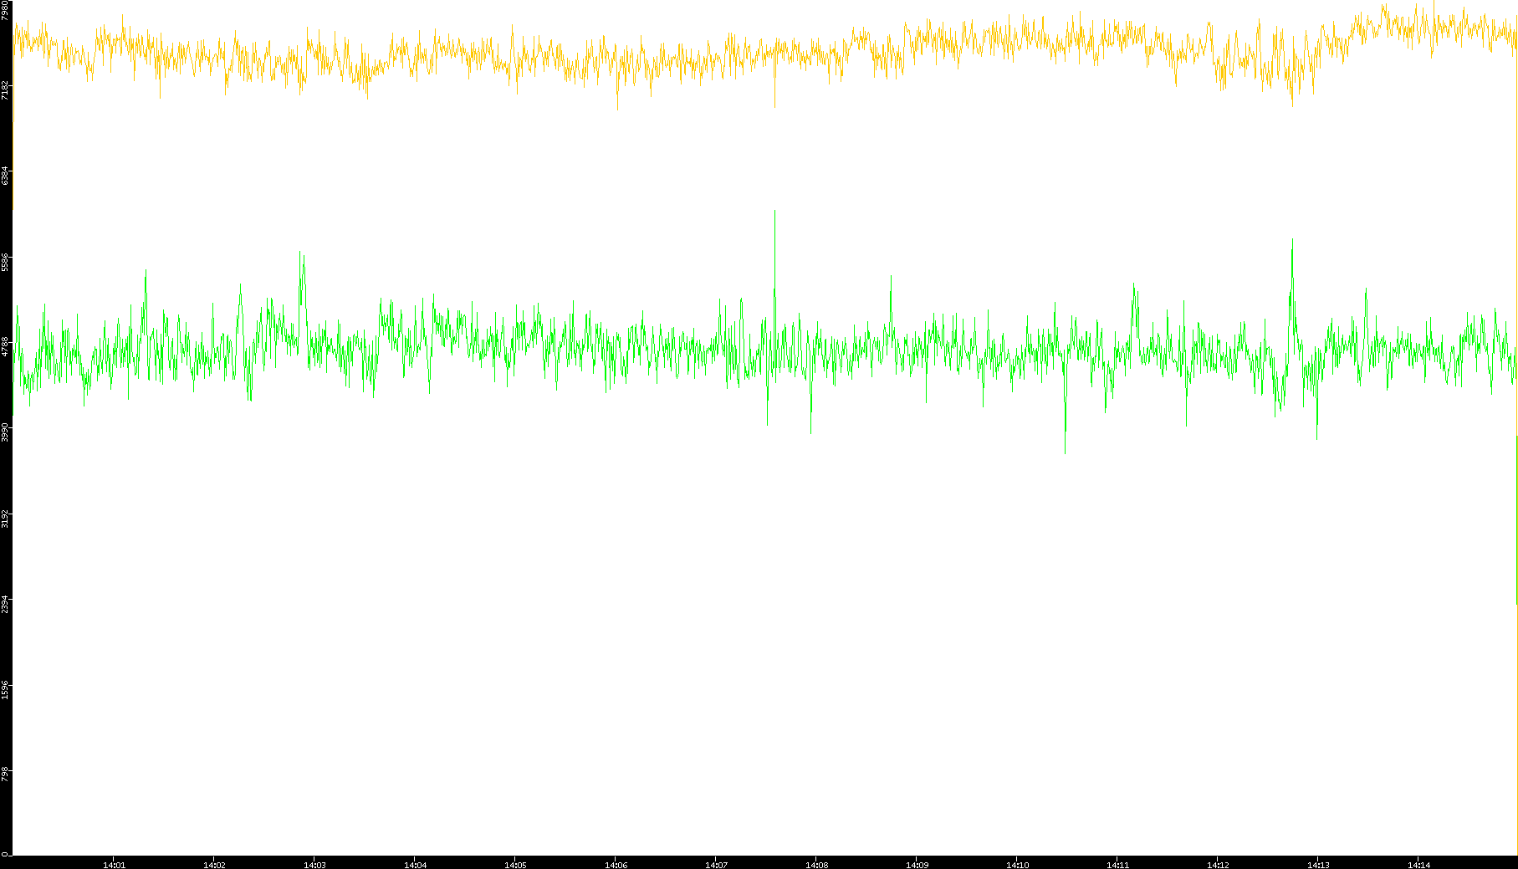Click the tallest green spike's peak
Viewport: 1518px width, 869px height.
774,211
